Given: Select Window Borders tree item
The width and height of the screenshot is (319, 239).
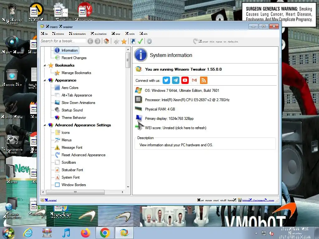Looking at the screenshot, I should pyautogui.click(x=74, y=185).
